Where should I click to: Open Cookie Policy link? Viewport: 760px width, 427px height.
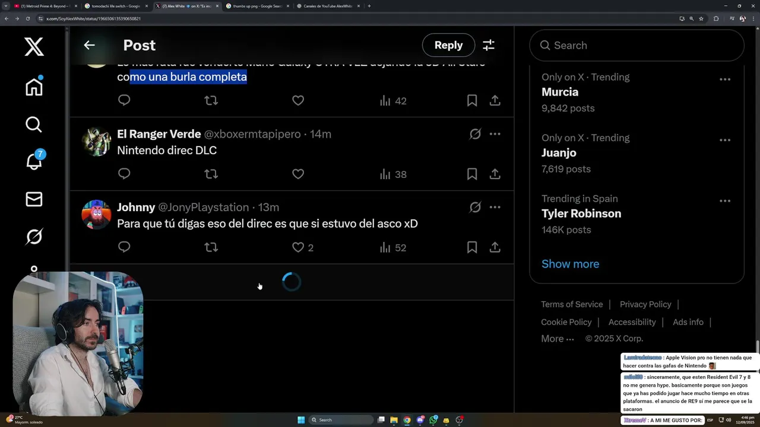(566, 322)
